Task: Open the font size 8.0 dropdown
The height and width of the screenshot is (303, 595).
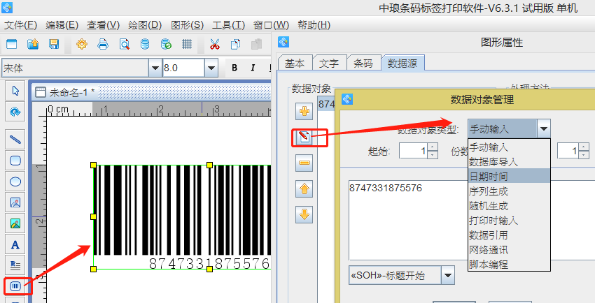Action: coord(211,68)
